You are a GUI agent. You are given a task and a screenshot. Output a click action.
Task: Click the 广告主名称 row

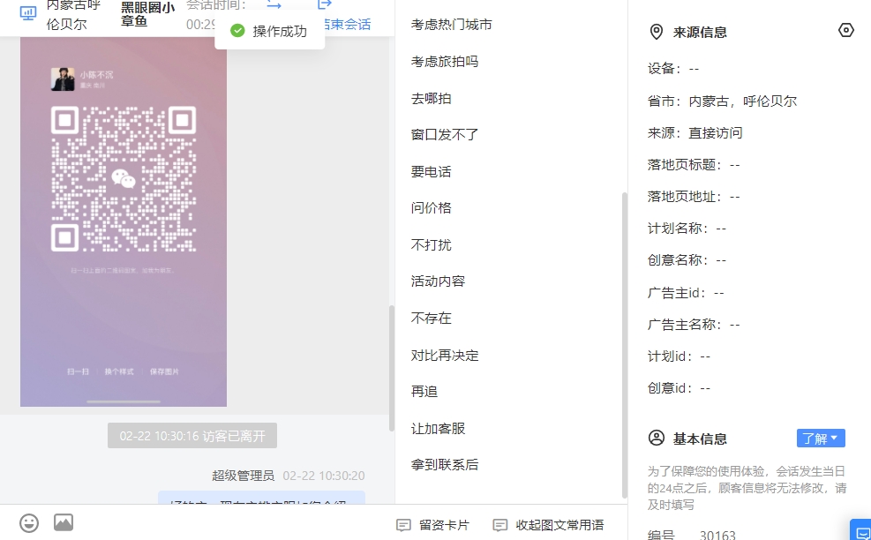point(694,324)
